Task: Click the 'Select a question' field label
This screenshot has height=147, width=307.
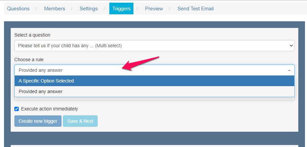Action: point(32,35)
